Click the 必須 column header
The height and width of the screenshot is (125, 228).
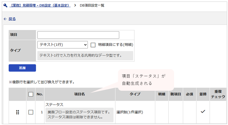pos(190,94)
